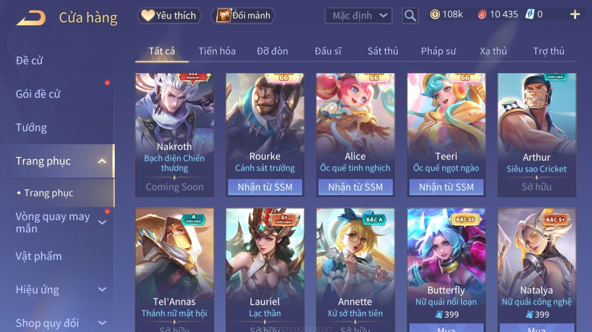Select the Pháp sư tab
Image resolution: width=592 pixels, height=332 pixels.
438,51
